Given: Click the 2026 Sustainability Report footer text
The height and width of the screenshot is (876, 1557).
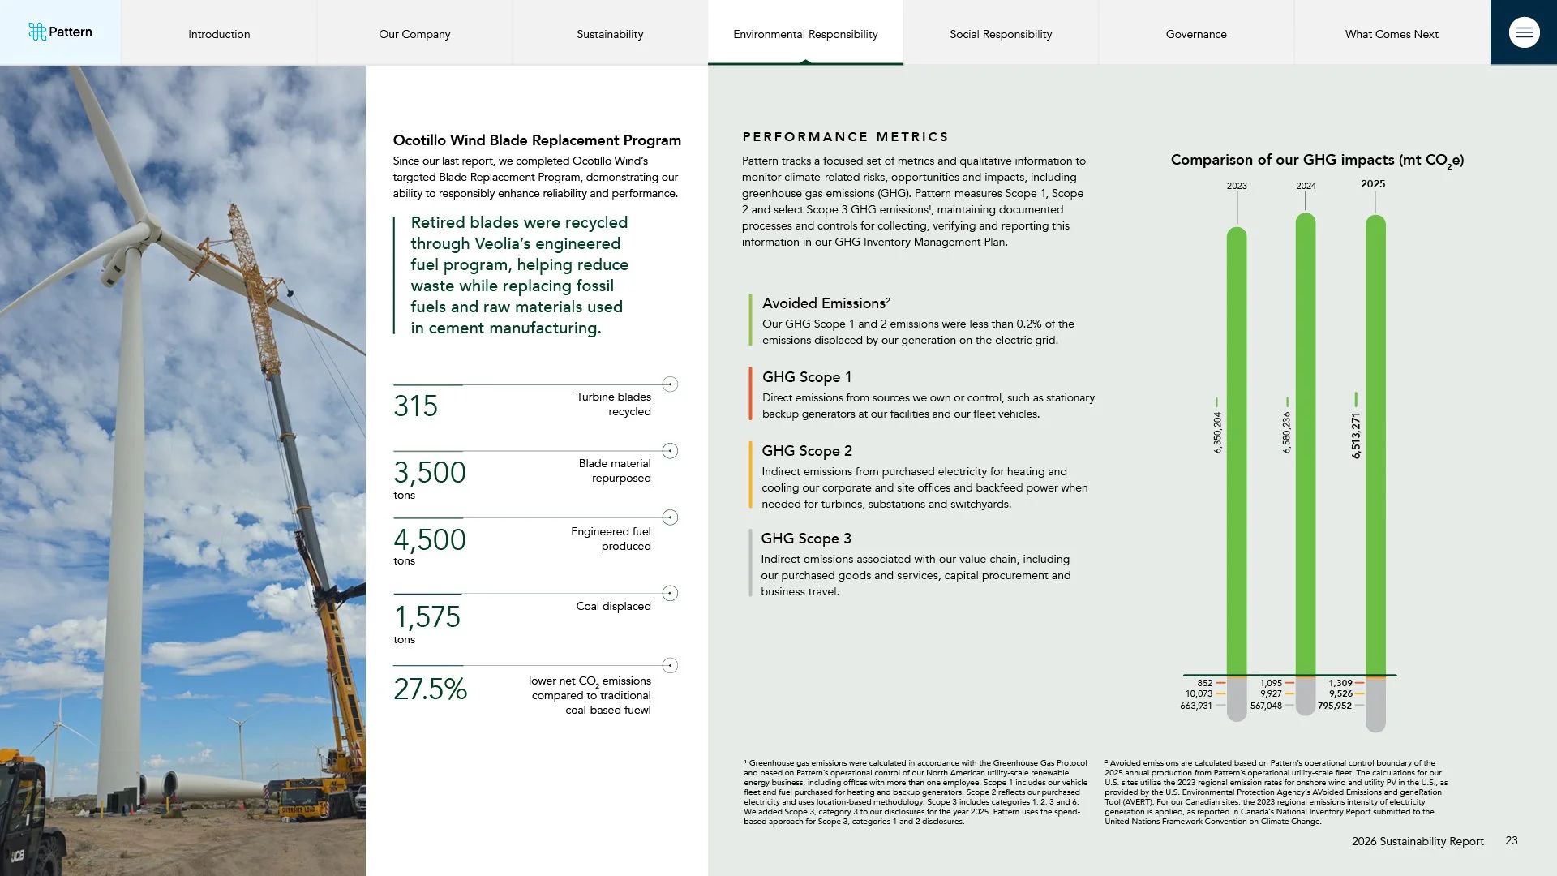Looking at the screenshot, I should pyautogui.click(x=1418, y=841).
